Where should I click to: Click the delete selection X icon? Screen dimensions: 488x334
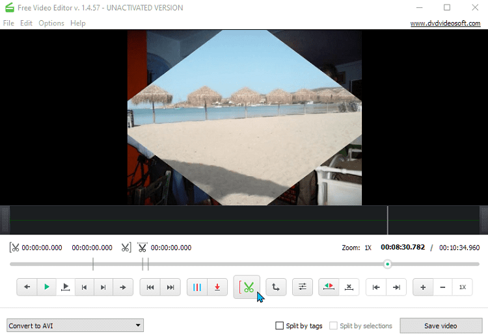click(349, 287)
